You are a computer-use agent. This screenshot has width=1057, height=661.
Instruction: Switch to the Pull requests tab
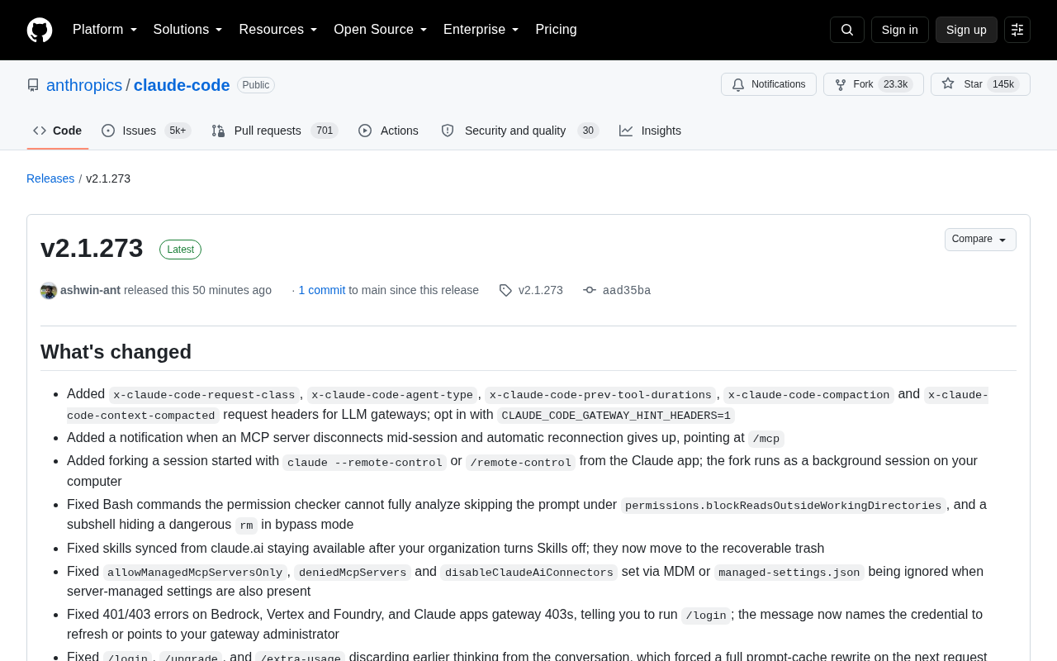pos(275,131)
